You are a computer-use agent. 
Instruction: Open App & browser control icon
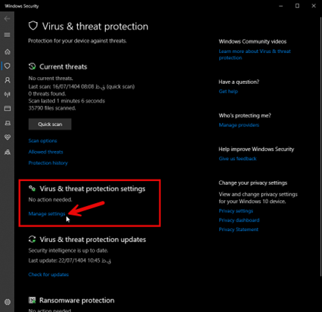tap(7, 108)
